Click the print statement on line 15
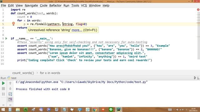Image resolution: width=200 pixels, height=112 pixels. pos(85,60)
